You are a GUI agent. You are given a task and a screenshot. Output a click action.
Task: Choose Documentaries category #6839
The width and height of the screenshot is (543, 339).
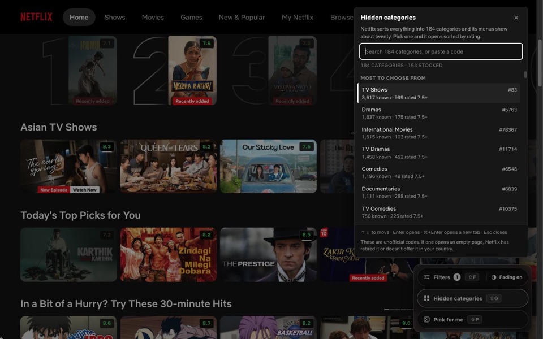pyautogui.click(x=439, y=192)
